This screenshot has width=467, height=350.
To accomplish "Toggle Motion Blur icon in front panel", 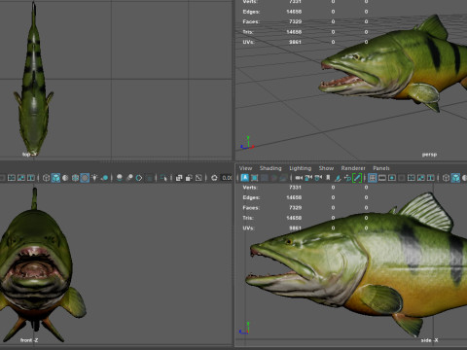I will pos(129,178).
